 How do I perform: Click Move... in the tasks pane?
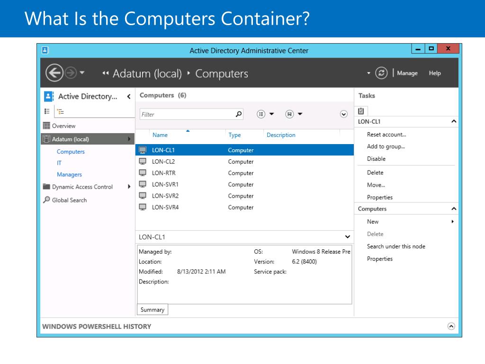376,185
